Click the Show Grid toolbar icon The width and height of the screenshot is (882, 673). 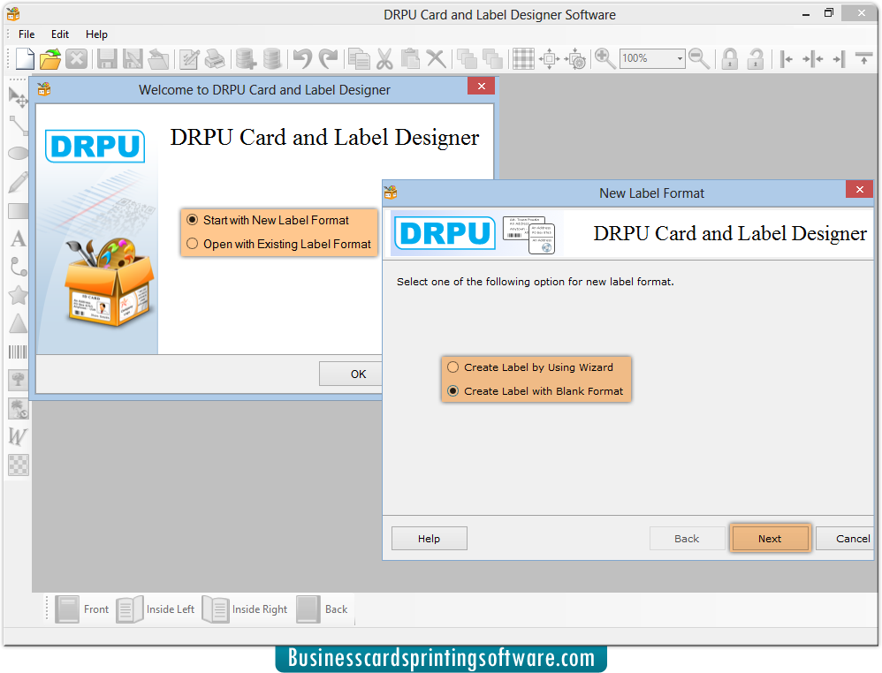(523, 58)
